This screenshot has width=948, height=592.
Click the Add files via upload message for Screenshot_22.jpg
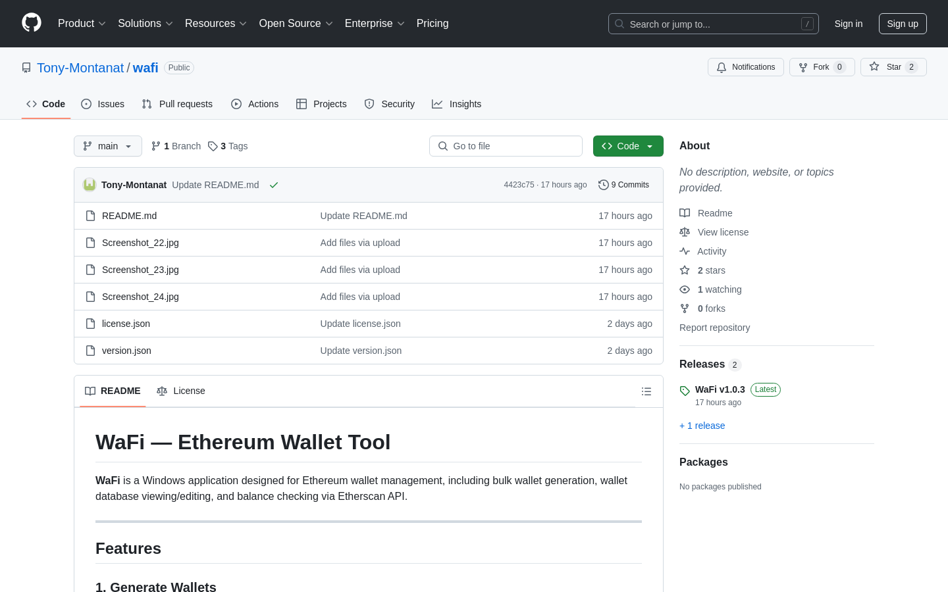click(360, 243)
